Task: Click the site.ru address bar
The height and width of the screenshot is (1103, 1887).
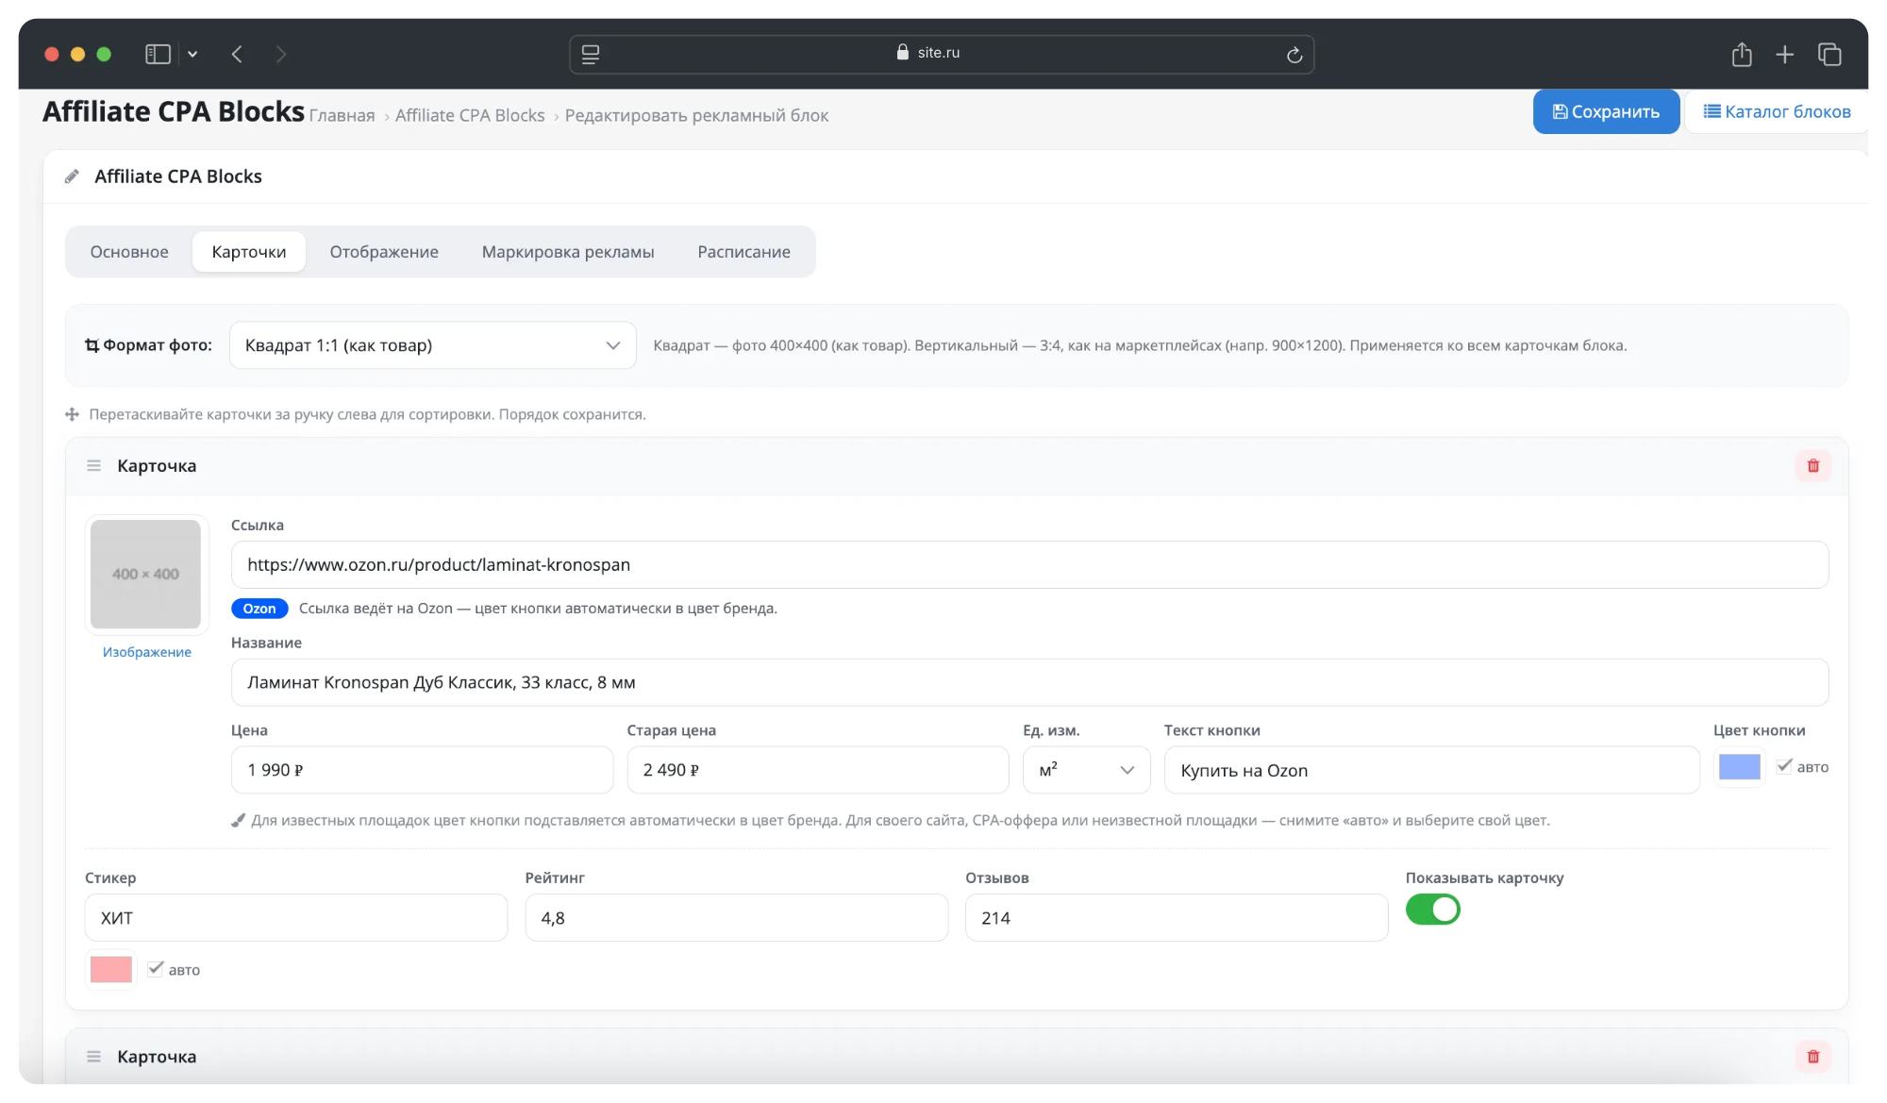Action: pyautogui.click(x=942, y=54)
